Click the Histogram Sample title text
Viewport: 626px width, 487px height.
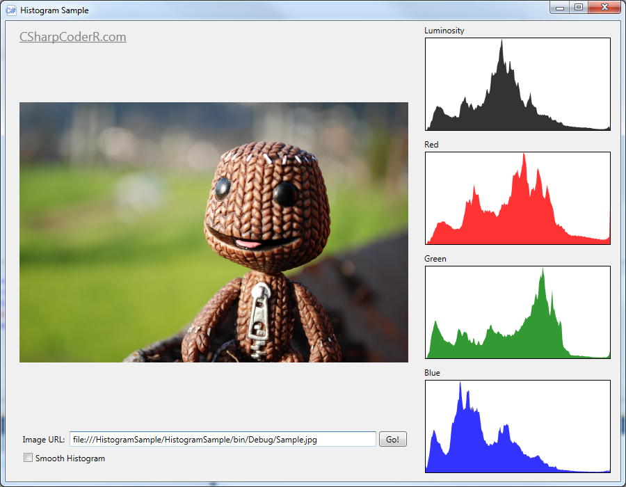[x=54, y=10]
